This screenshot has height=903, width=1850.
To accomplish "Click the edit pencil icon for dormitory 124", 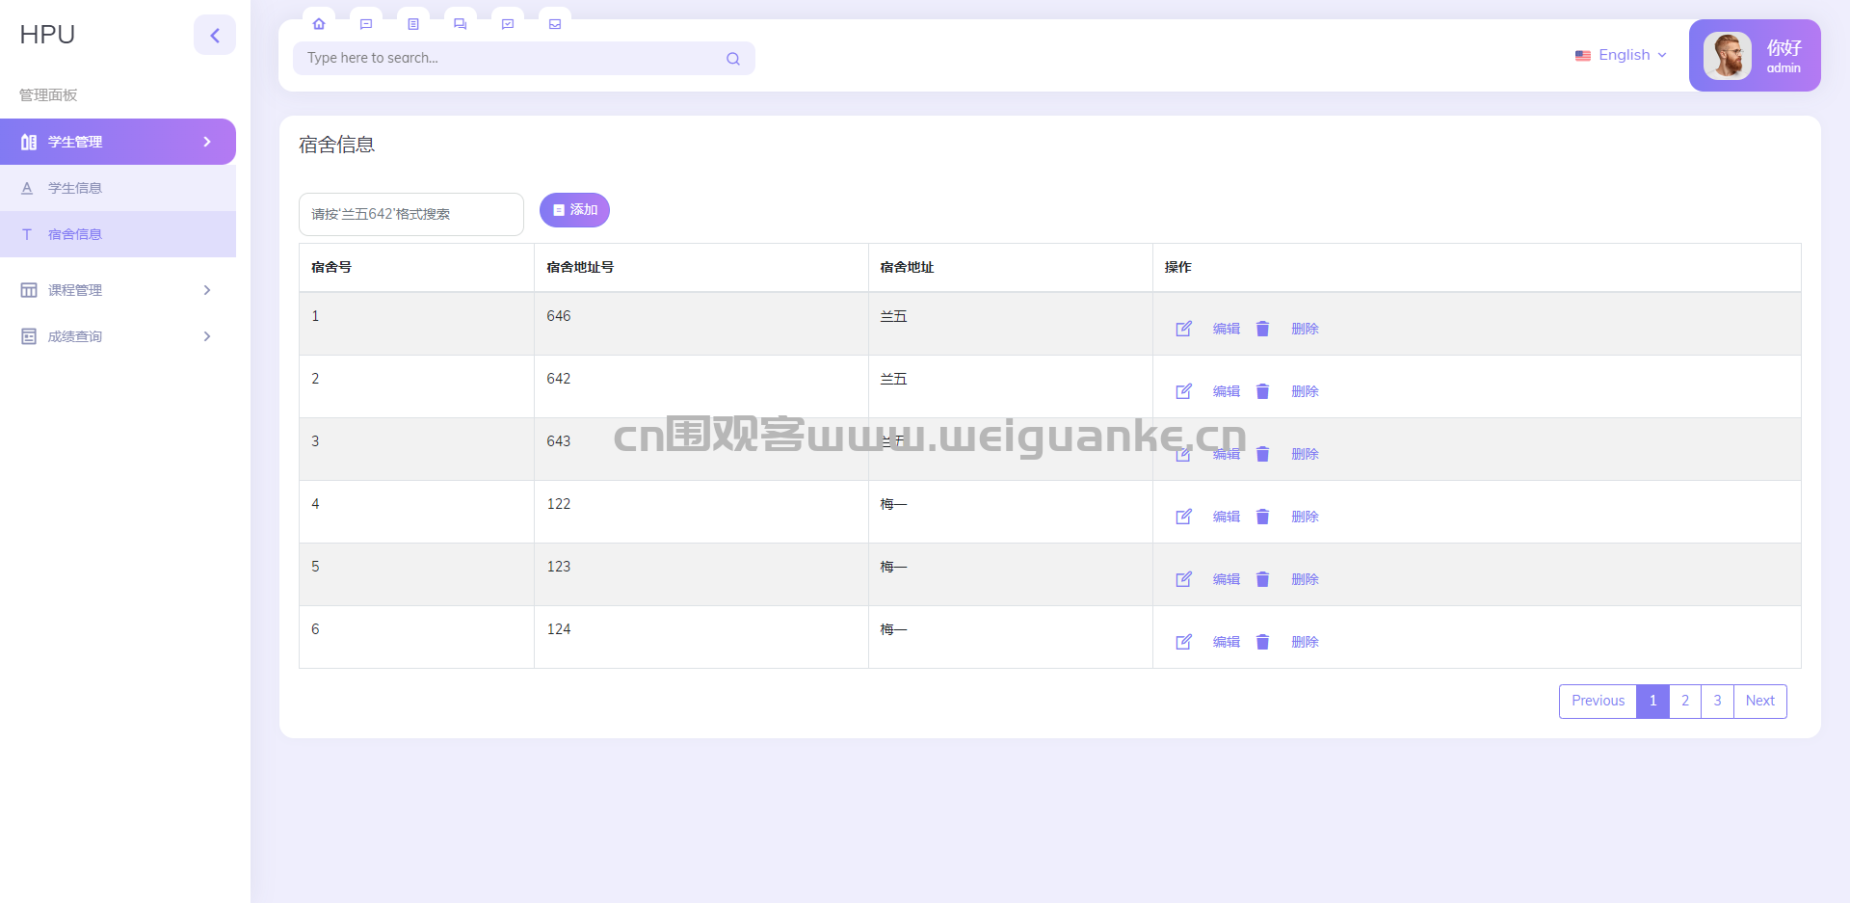I will coord(1184,642).
